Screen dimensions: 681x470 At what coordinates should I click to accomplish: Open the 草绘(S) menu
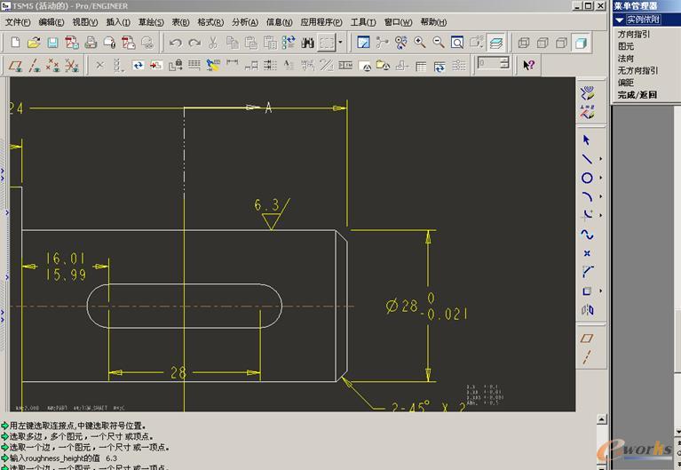pyautogui.click(x=151, y=22)
